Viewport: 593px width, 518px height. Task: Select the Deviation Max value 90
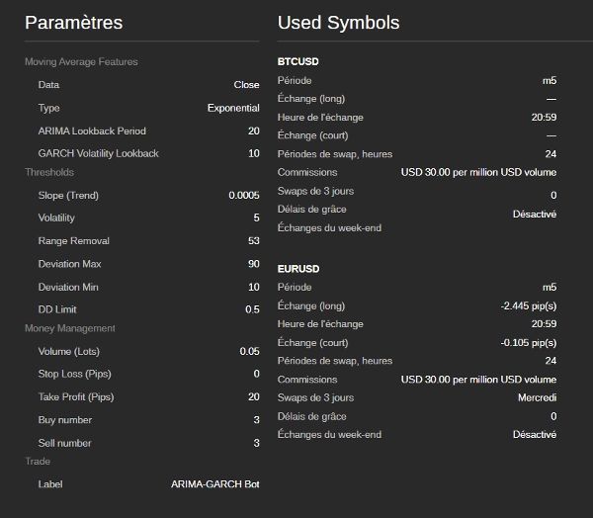pos(254,264)
